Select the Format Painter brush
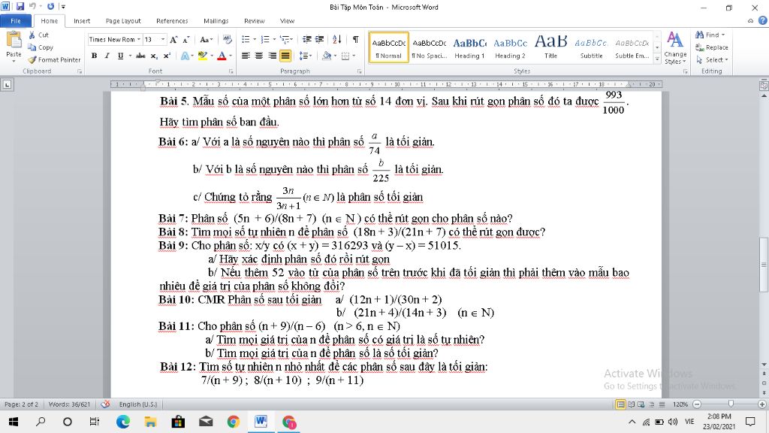The image size is (769, 433). click(x=32, y=60)
